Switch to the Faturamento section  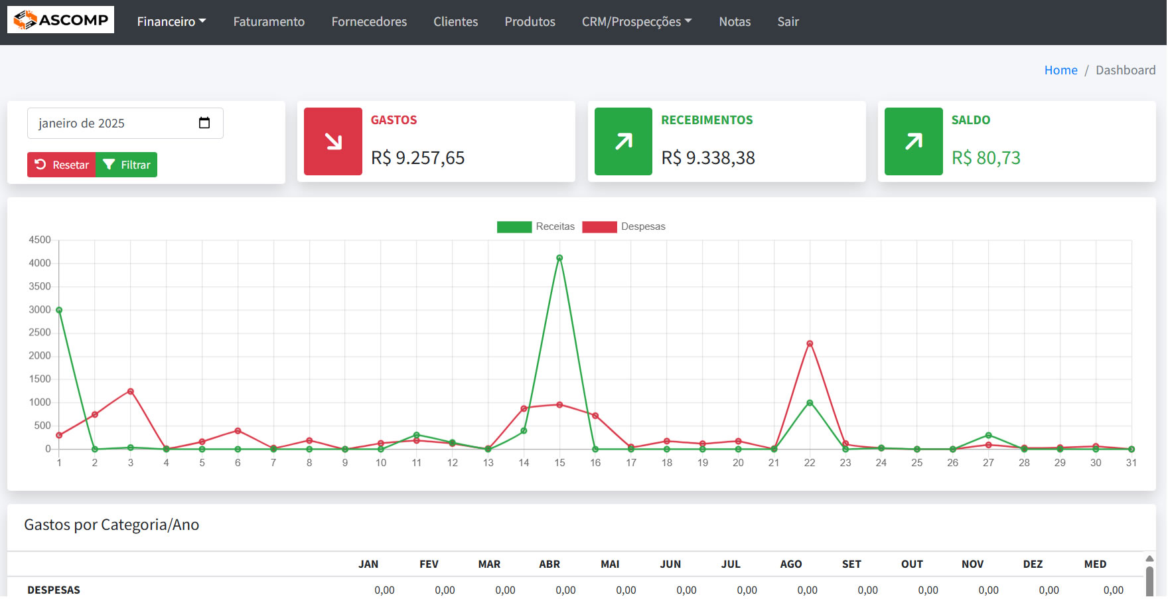click(268, 21)
